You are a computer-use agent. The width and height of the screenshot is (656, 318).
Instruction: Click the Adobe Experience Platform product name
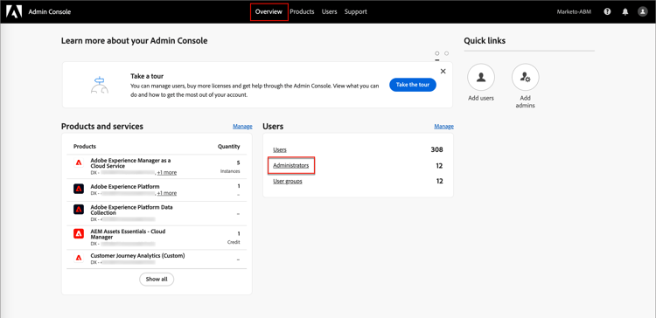coord(125,186)
